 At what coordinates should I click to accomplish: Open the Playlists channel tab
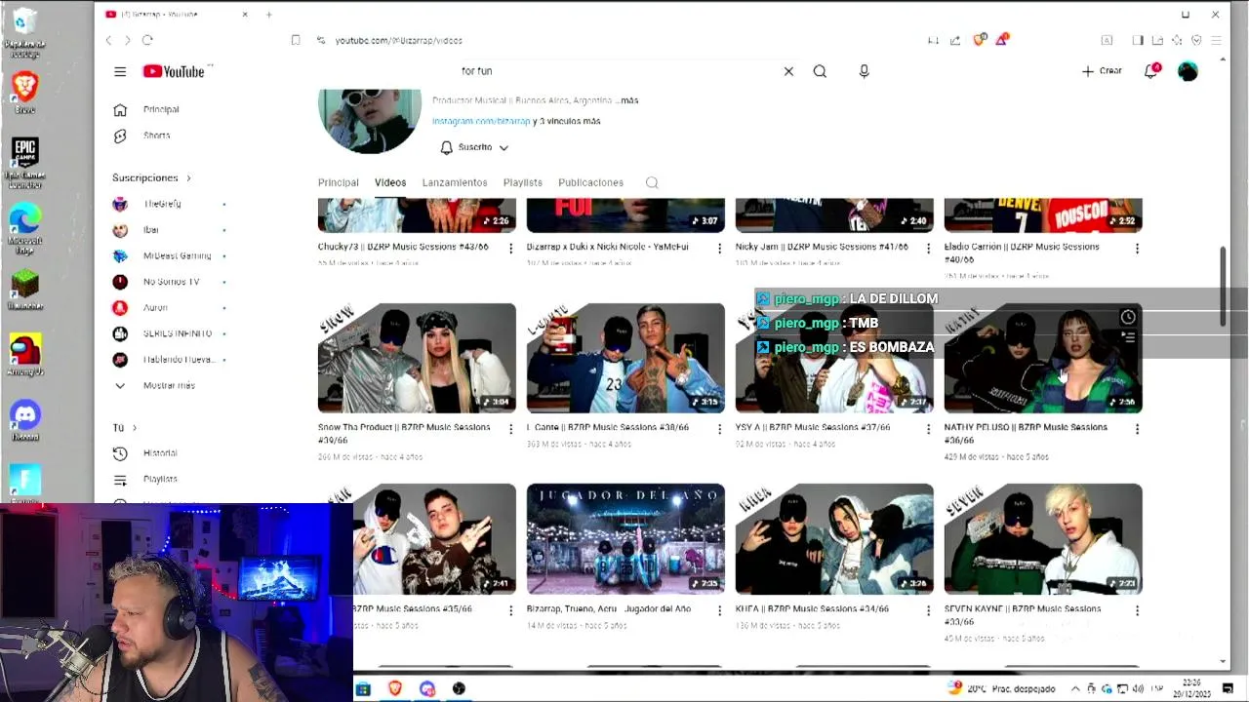(523, 182)
